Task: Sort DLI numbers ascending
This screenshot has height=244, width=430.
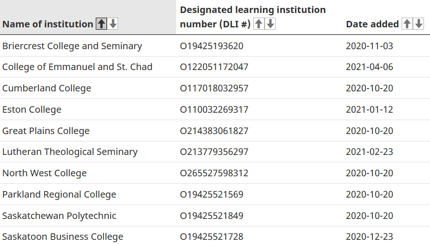Action: click(259, 24)
